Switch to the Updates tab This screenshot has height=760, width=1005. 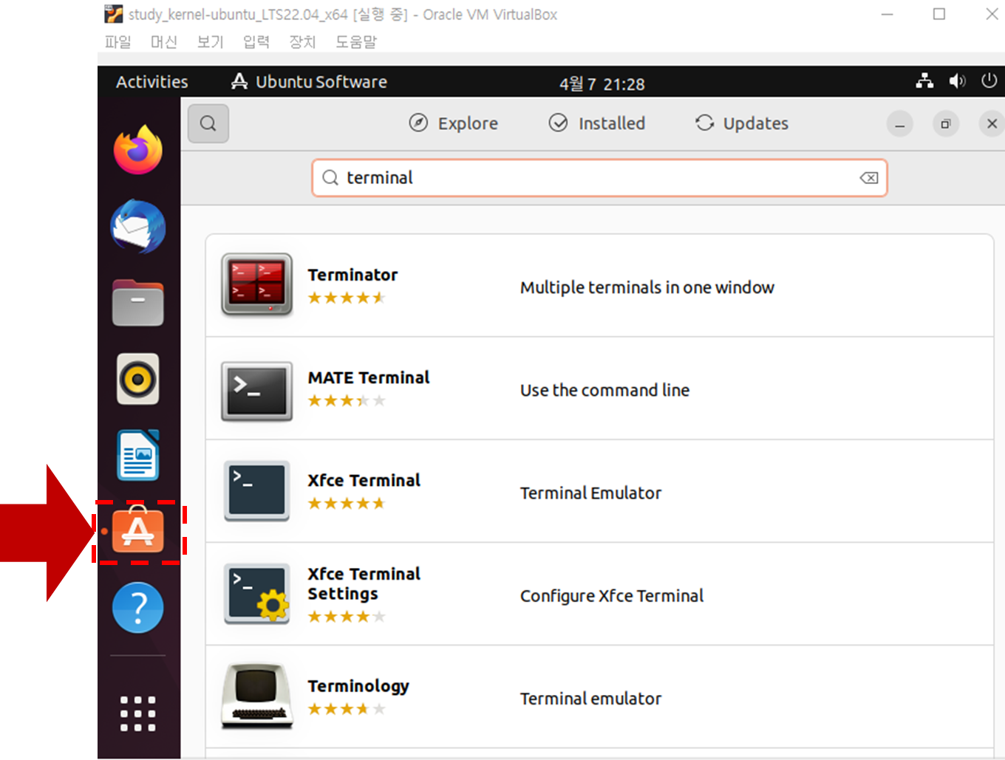(x=742, y=123)
